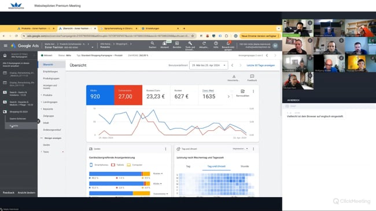This screenshot has height=211, width=376.
Task: Open the Conversions dropdown beside device bar
Action: tap(160, 194)
